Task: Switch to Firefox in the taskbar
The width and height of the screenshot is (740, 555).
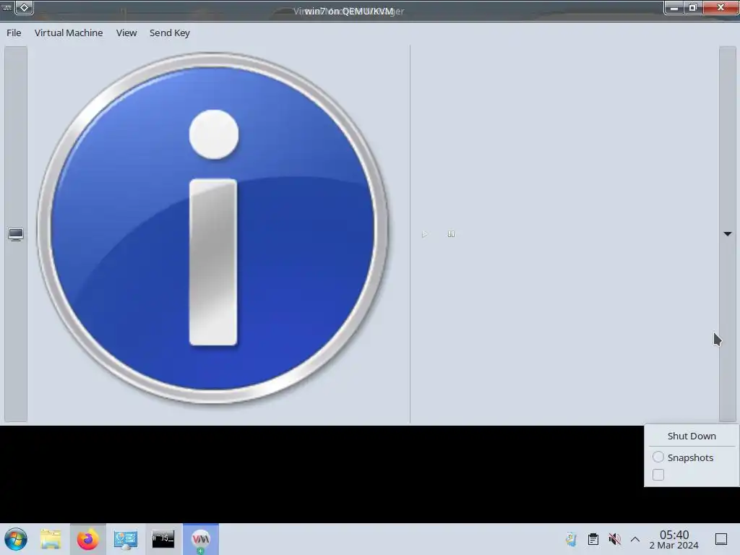Action: click(87, 539)
